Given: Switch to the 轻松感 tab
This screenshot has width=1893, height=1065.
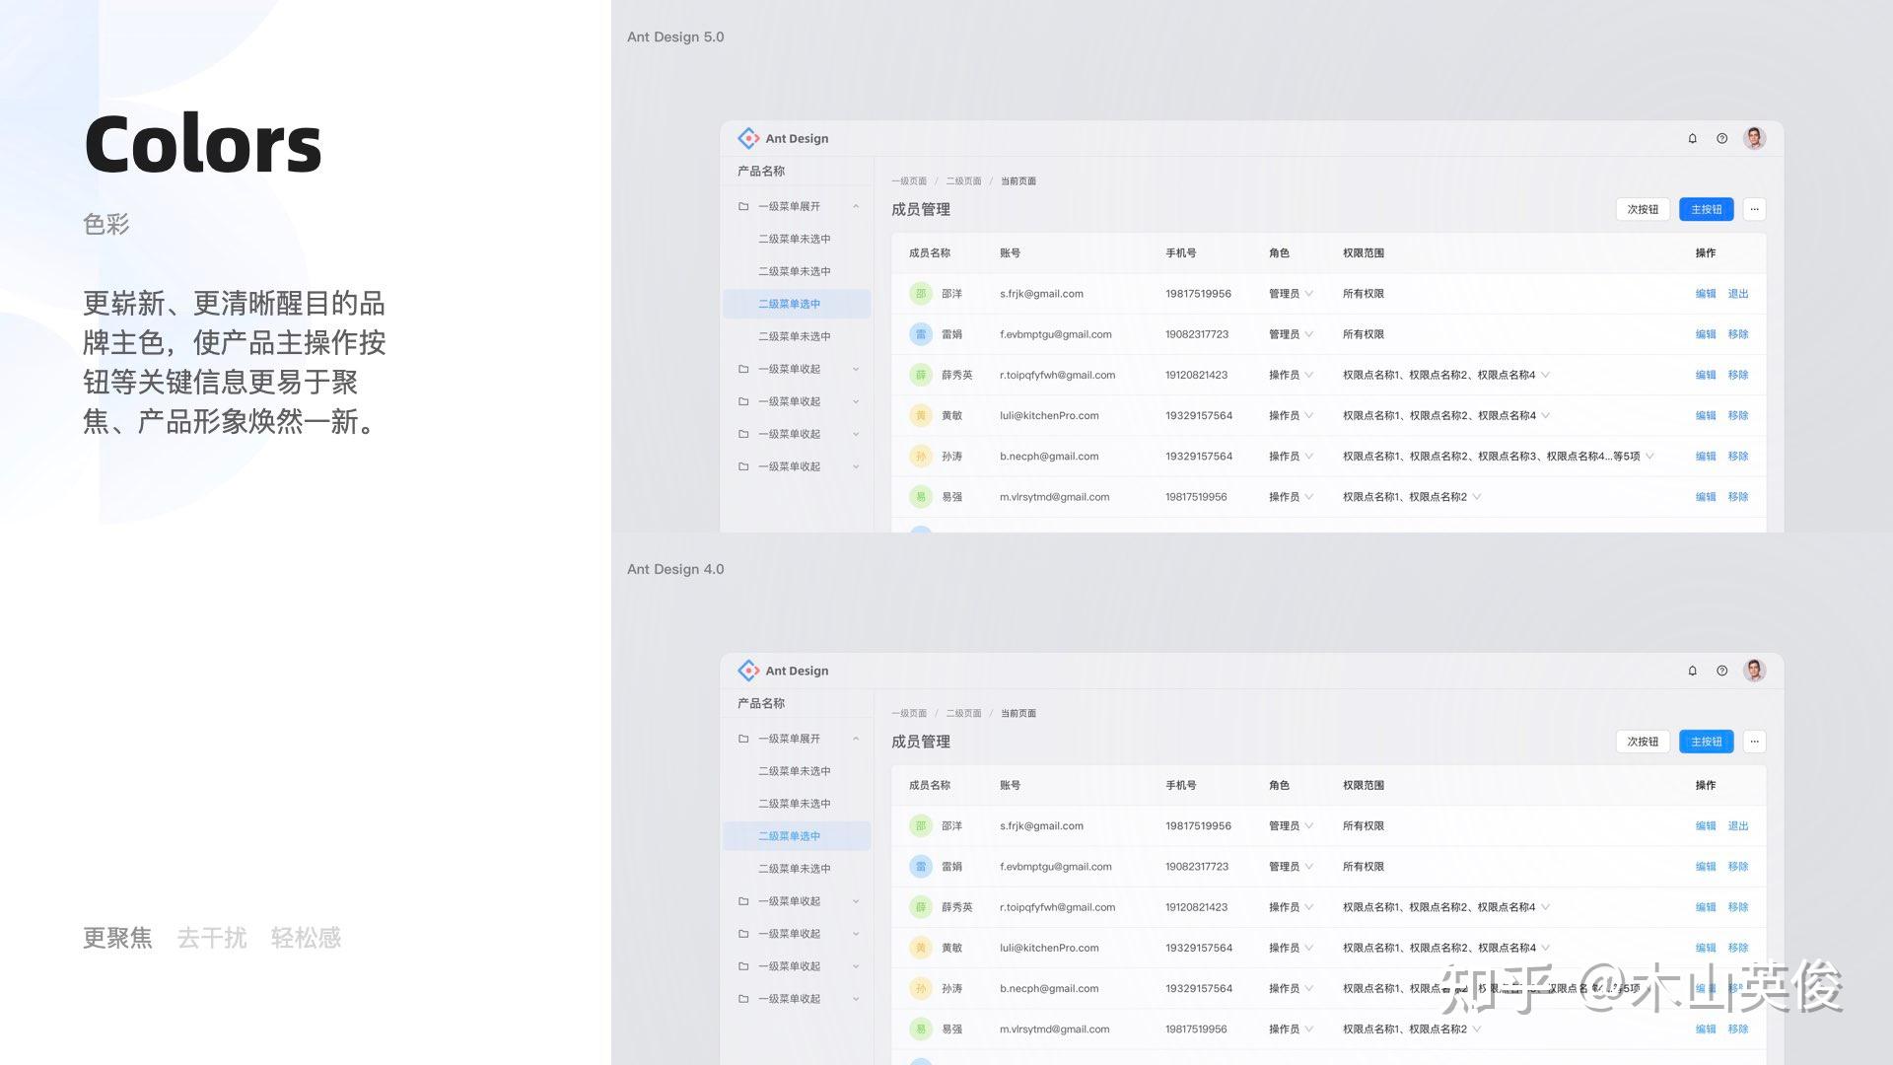Looking at the screenshot, I should (306, 938).
